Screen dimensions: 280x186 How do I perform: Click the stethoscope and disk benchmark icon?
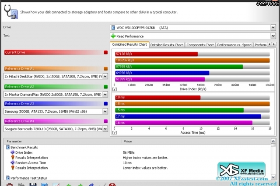pos(11,12)
